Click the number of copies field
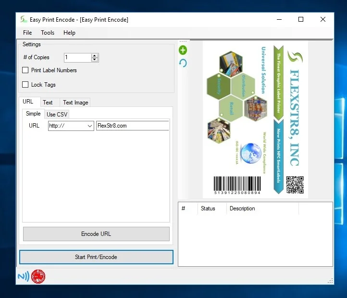Viewport: 347px width, 298px height. (77, 58)
